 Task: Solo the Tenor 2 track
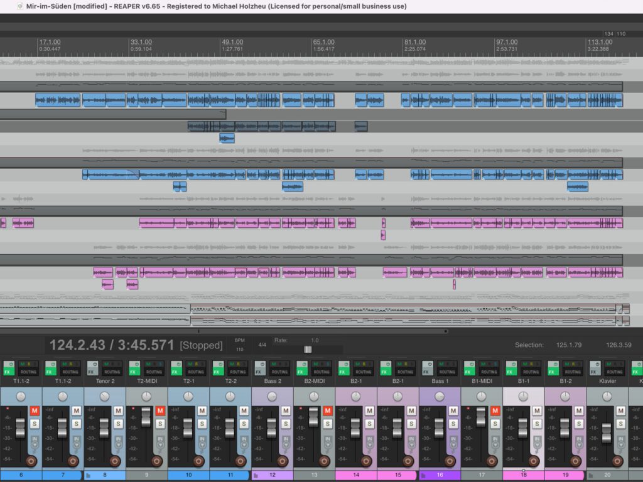pos(118,424)
